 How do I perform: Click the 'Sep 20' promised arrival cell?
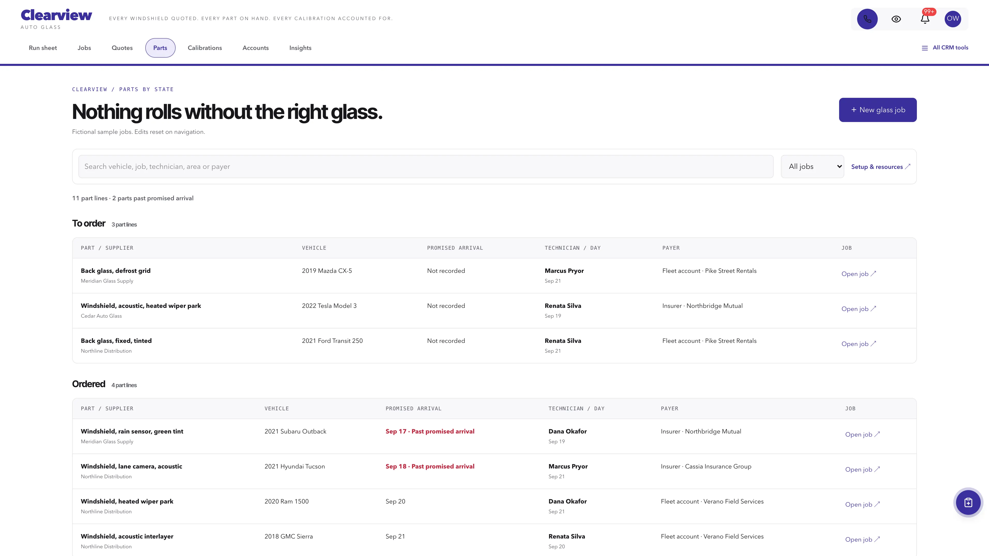[x=395, y=501]
